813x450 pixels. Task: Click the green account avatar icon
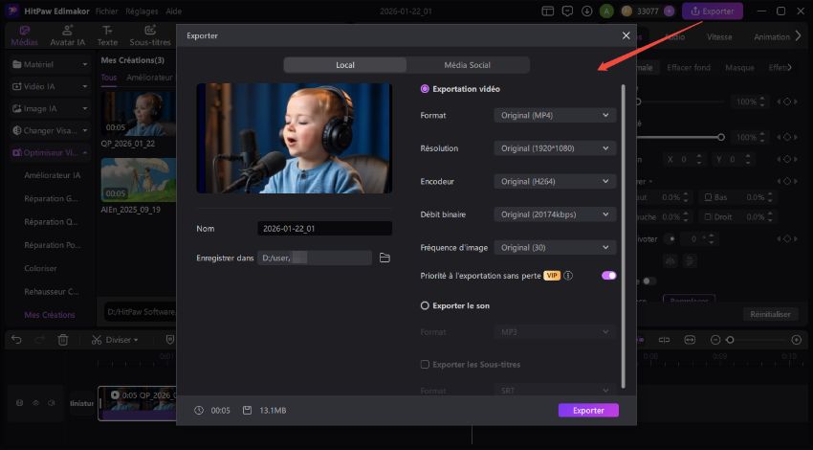pyautogui.click(x=606, y=11)
